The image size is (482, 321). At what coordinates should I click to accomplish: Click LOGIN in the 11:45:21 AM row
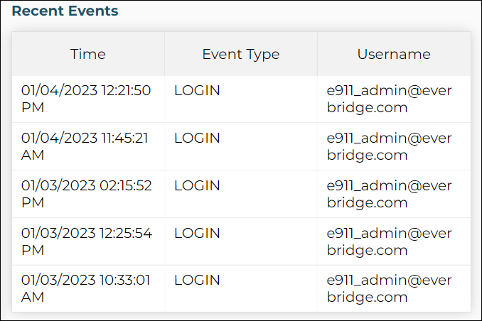point(197,138)
